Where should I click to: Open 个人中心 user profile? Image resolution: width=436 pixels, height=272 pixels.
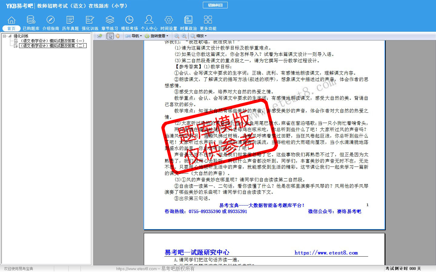(149, 20)
